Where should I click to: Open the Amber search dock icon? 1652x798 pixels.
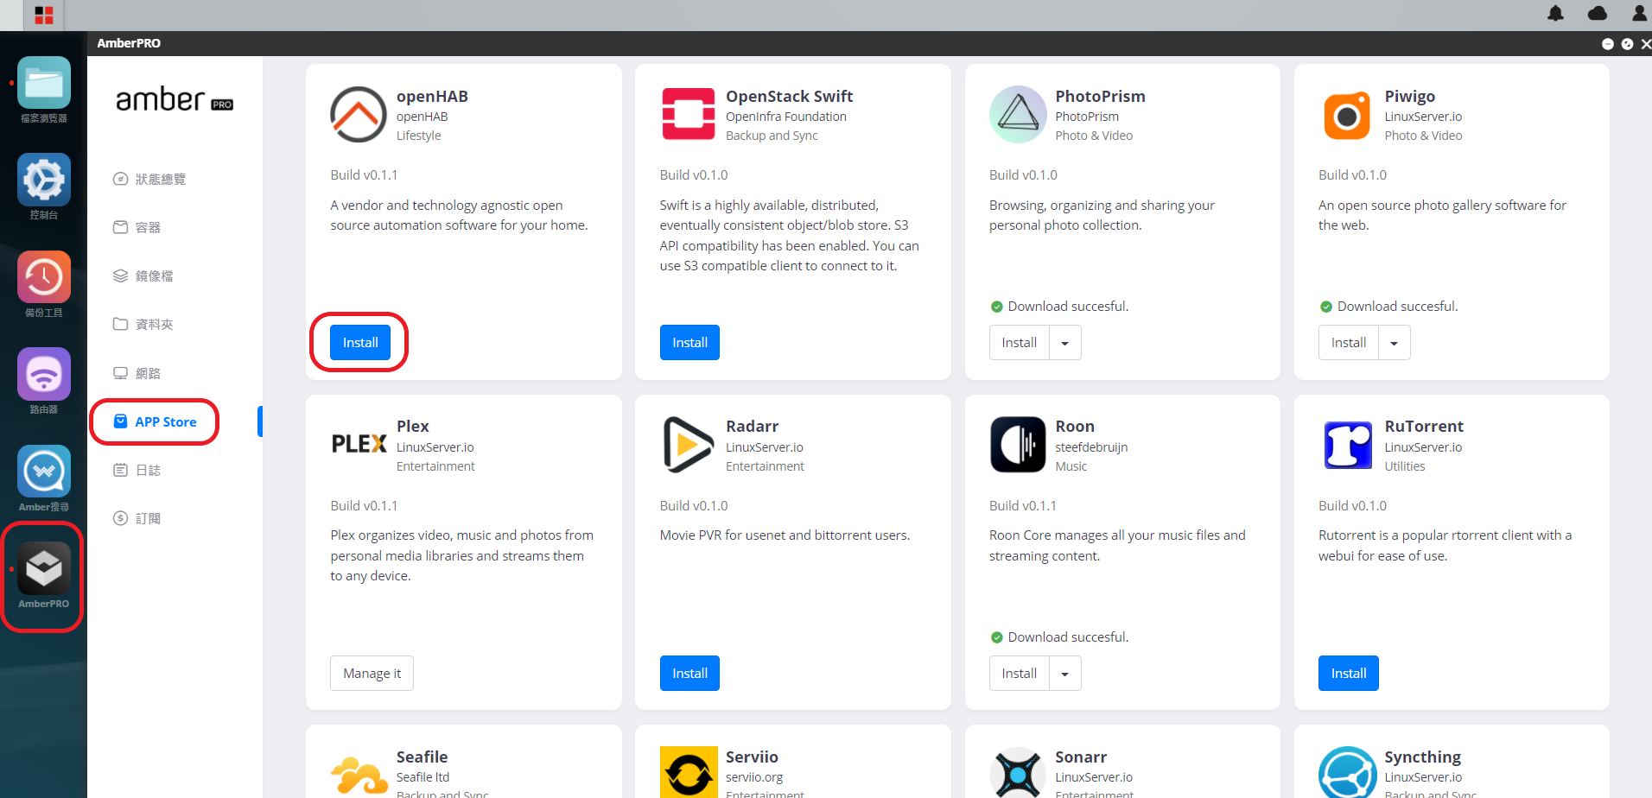pyautogui.click(x=43, y=472)
